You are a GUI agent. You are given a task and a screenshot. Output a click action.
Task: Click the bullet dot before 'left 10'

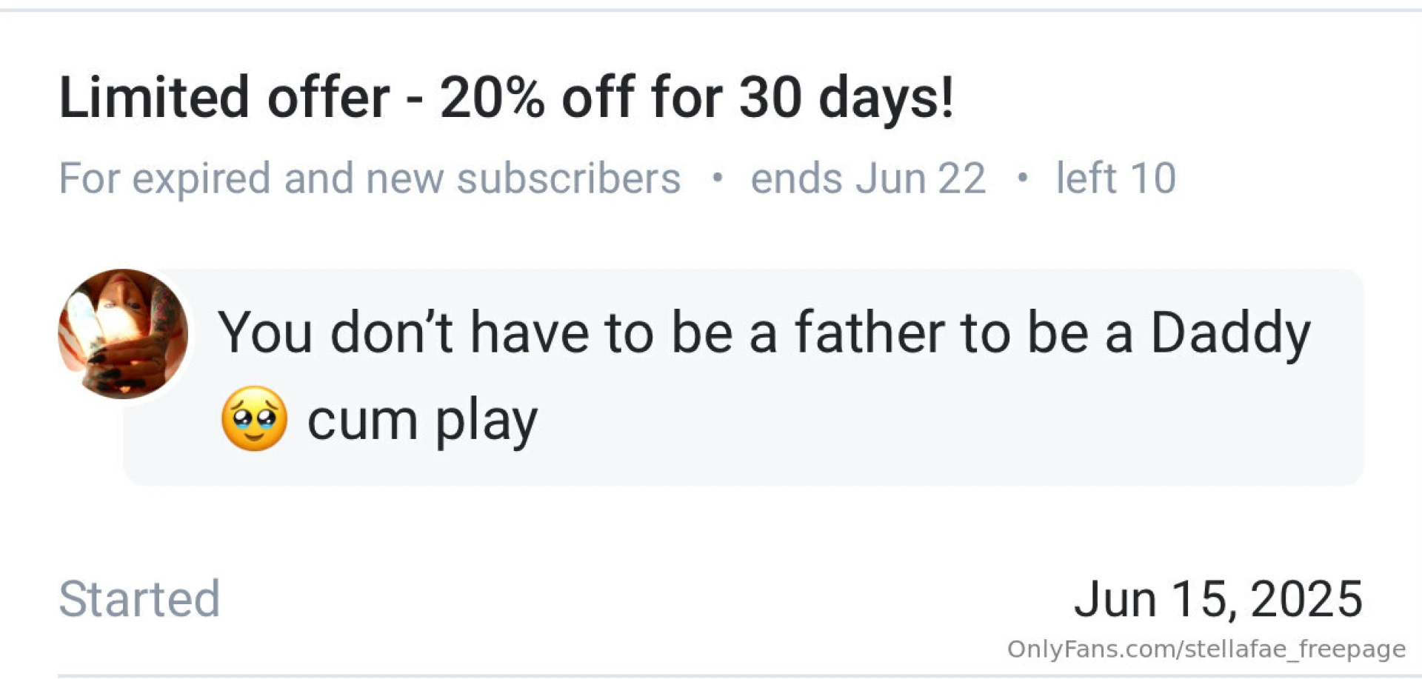click(x=1022, y=178)
